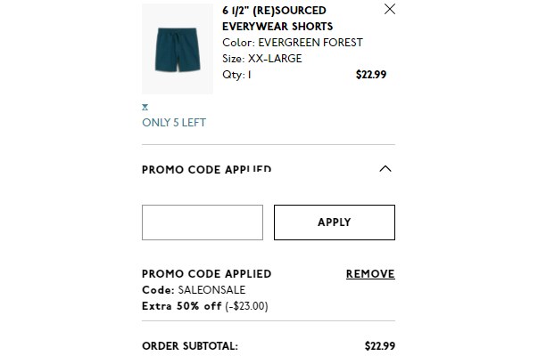Viewport: 538px width, 356px height.
Task: Open the green shorts product thumbnail
Action: coord(178,49)
